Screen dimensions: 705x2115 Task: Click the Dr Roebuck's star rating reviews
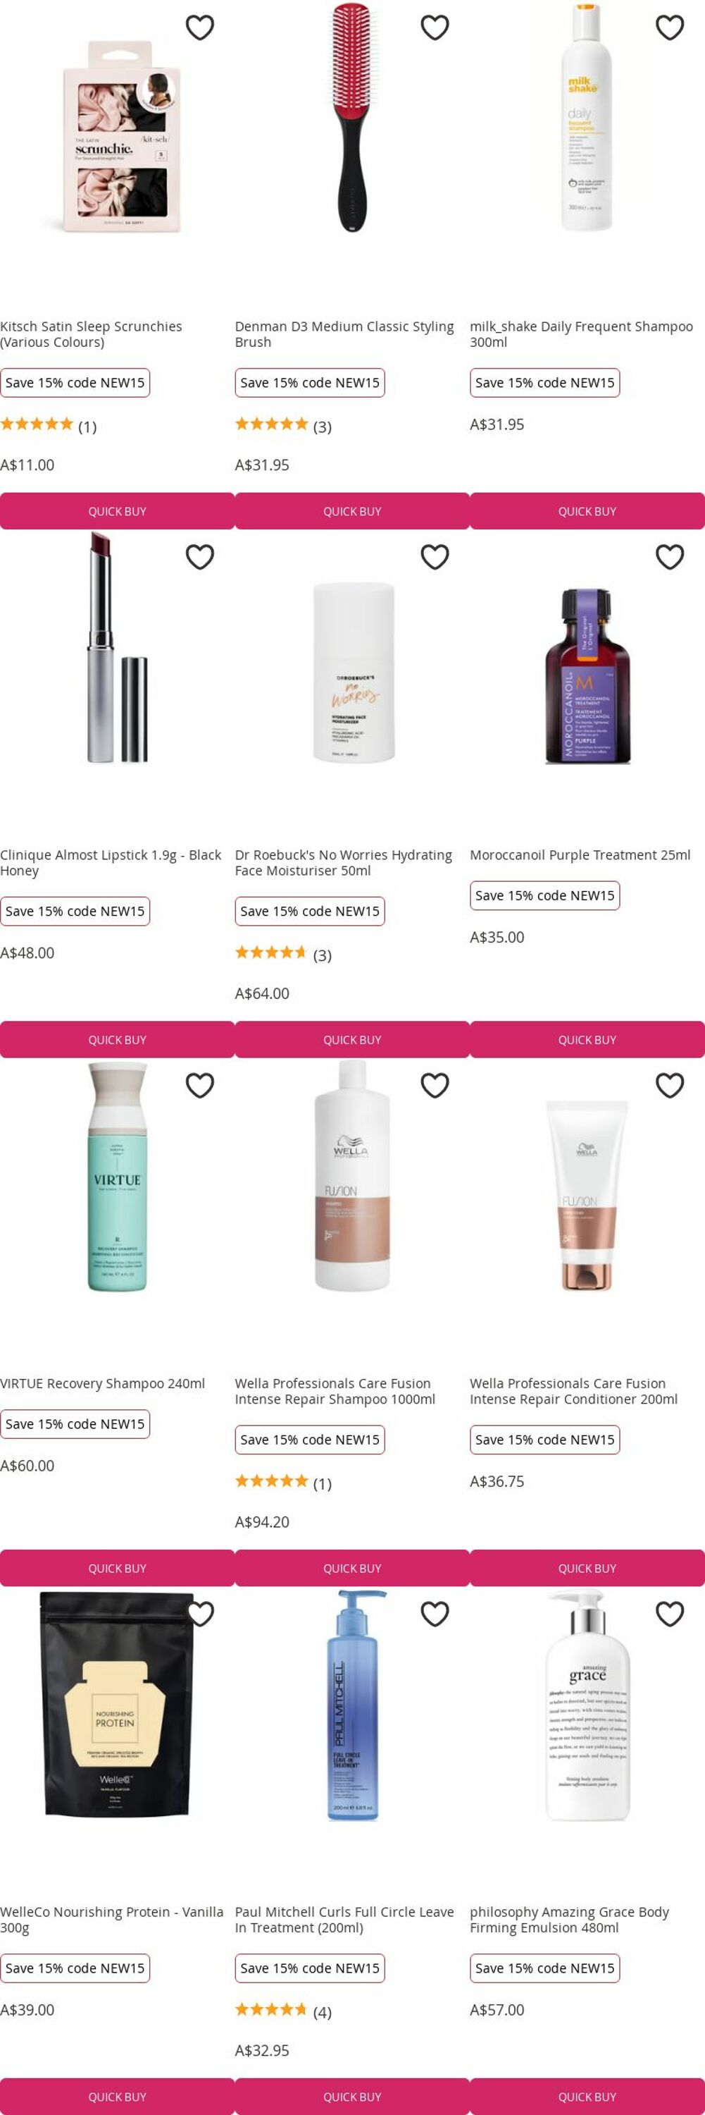click(283, 954)
